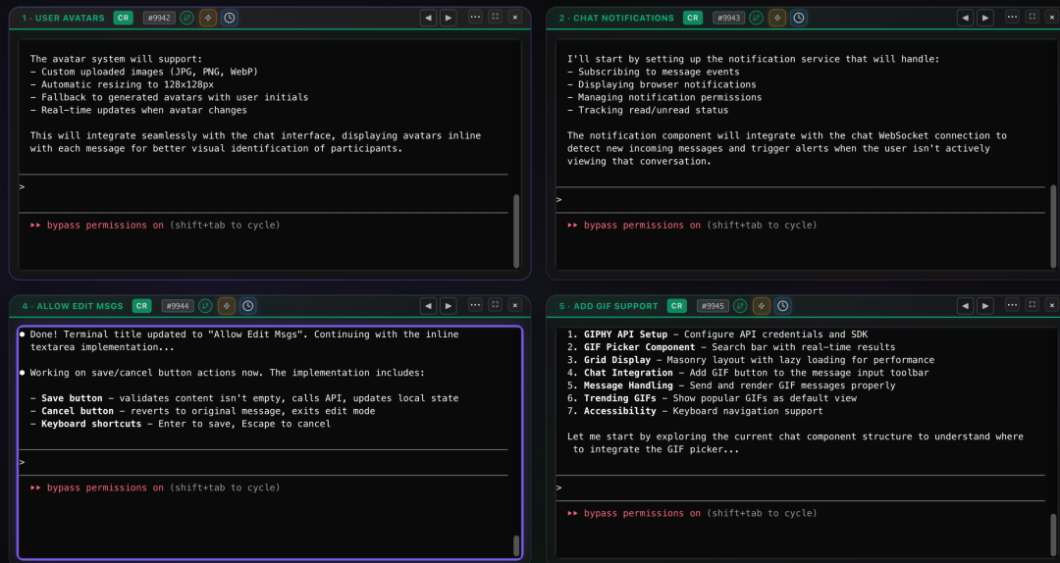Image resolution: width=1060 pixels, height=563 pixels.
Task: Open the three-dot menu on Allow Edit Msgs panel
Action: (475, 305)
